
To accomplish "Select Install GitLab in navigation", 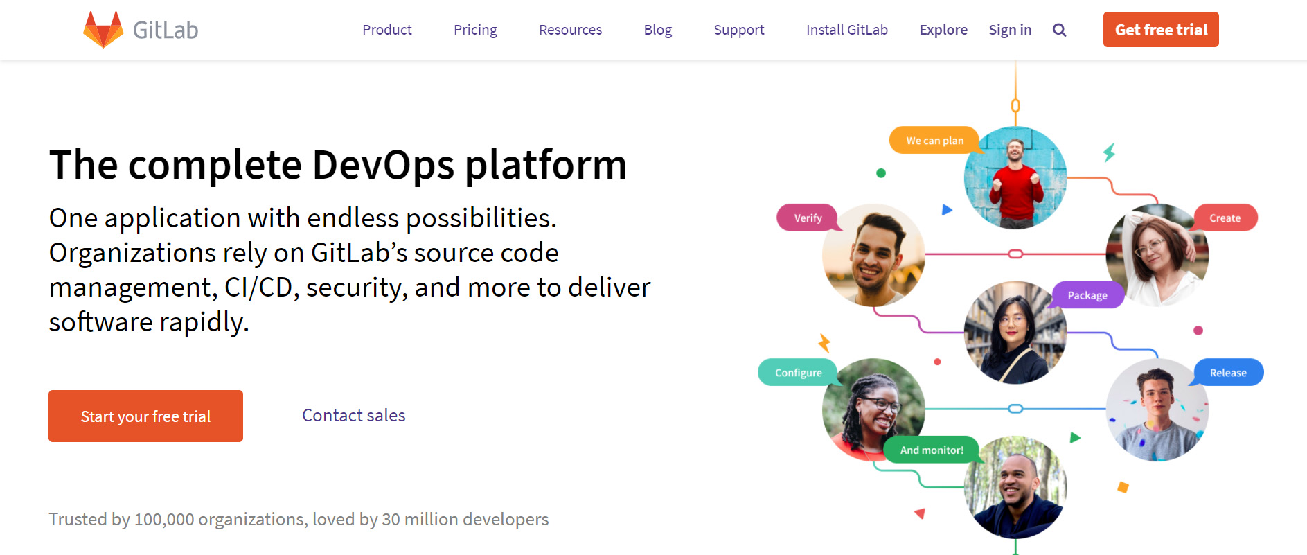I will 846,30.
